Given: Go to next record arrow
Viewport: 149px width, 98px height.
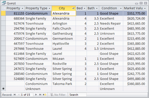Looking at the screenshot, I should click(x=36, y=95).
